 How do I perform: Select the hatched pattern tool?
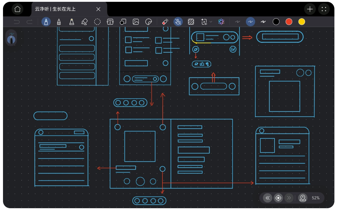191,22
